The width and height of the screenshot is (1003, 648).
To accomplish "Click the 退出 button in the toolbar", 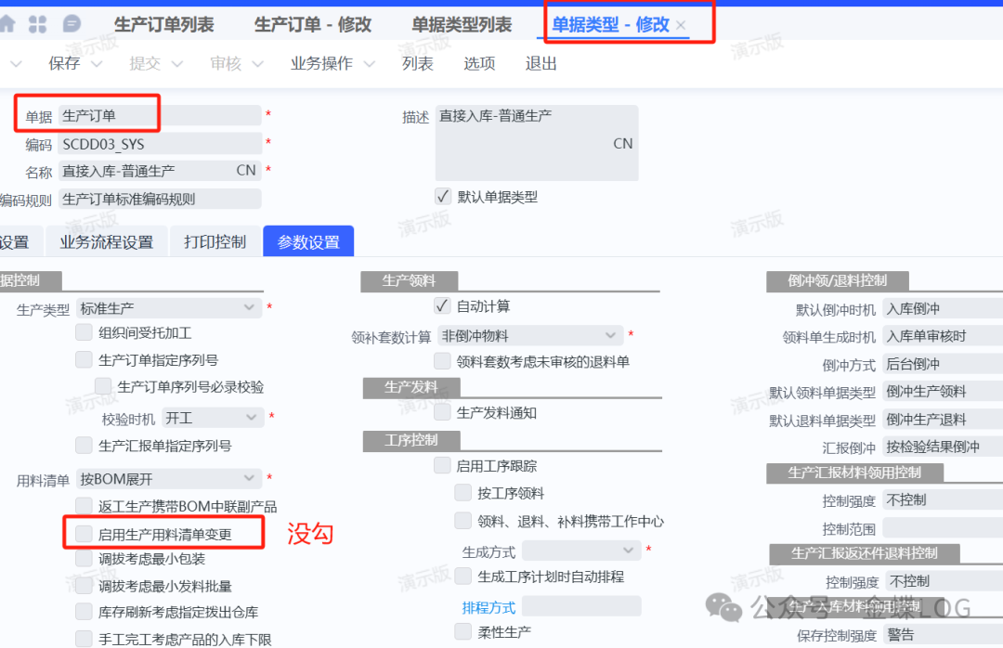I will click(x=541, y=64).
